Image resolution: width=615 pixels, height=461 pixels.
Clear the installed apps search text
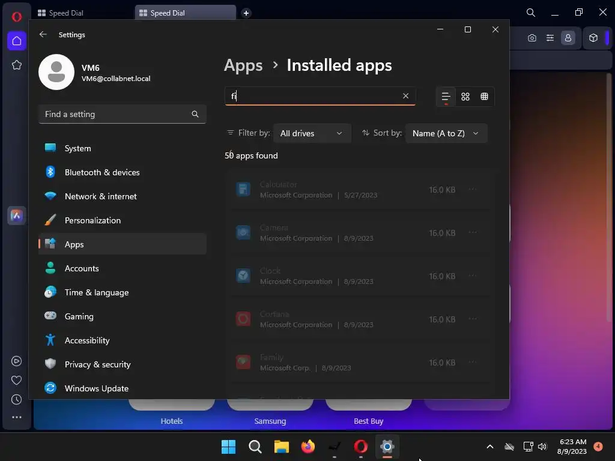[x=405, y=95]
